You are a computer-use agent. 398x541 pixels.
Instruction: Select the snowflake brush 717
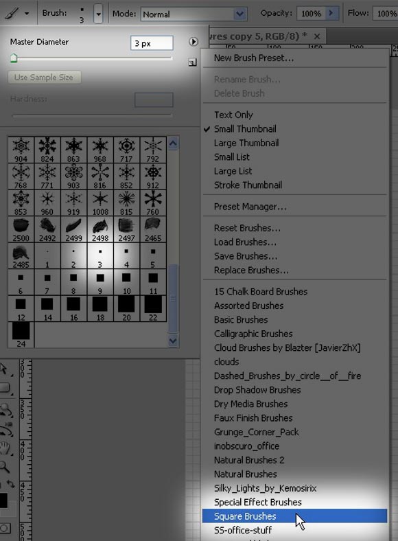[126, 150]
